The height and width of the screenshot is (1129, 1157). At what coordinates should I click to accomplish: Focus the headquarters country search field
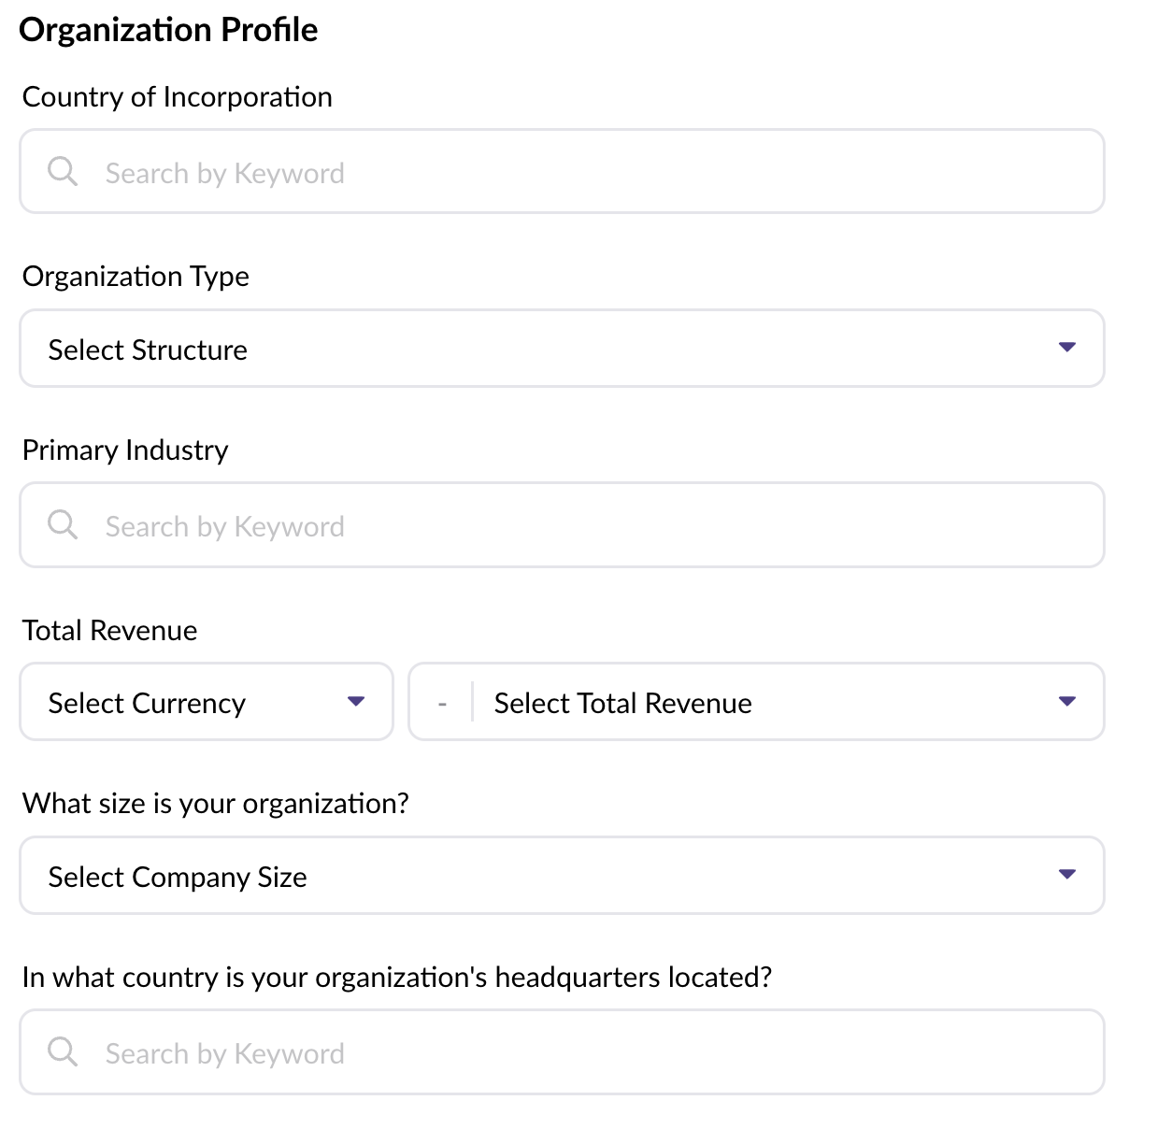(562, 1051)
